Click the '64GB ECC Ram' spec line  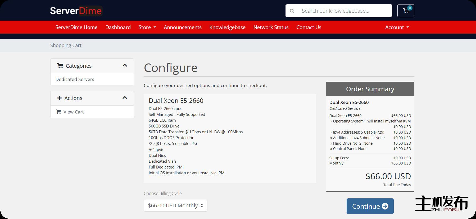(x=162, y=120)
